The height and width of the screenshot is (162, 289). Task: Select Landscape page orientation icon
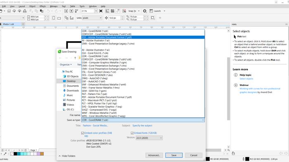click(59, 18)
